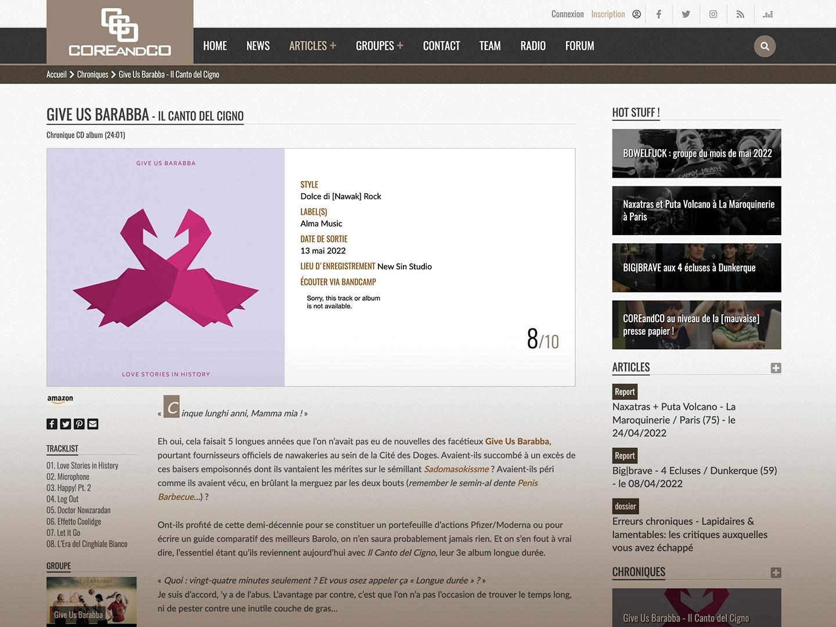This screenshot has height=627, width=836.
Task: Click the dossier tag label
Action: (625, 506)
